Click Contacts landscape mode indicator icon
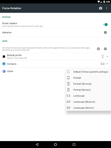 click(103, 64)
